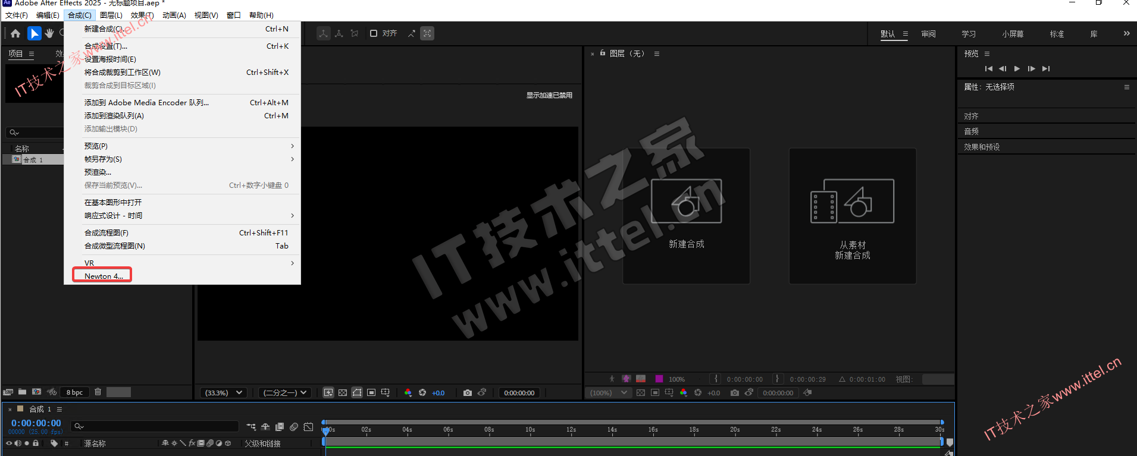Open grid and guide options in composition viewer

386,393
